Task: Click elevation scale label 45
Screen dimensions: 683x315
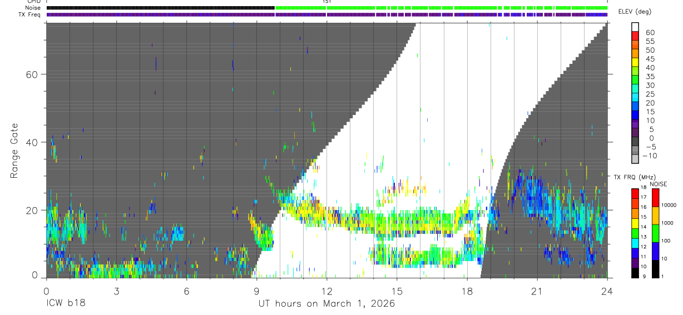Action: [x=650, y=59]
